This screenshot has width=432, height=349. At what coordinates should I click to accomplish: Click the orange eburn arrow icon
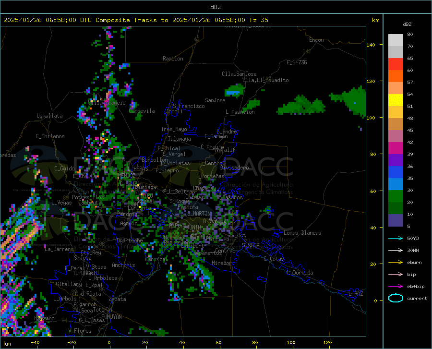396,262
